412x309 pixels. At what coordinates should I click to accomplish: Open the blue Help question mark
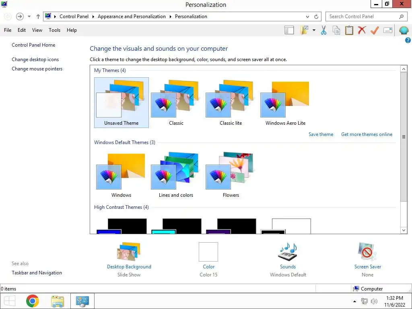pos(408,40)
